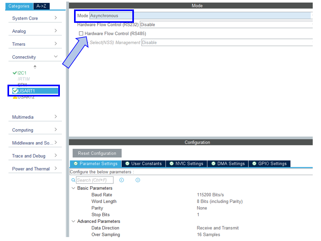Switch to the A->Z tab
The image size is (321, 241).
[x=41, y=6]
